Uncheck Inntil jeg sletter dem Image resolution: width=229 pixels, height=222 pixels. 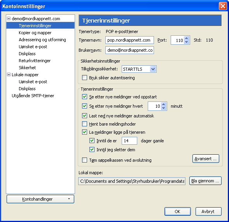point(92,149)
